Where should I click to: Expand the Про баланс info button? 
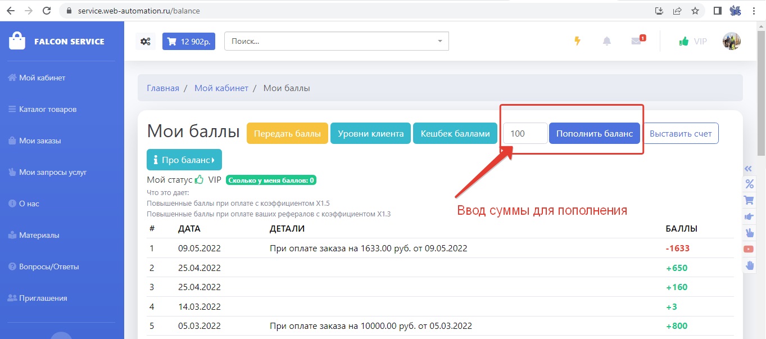pos(184,160)
